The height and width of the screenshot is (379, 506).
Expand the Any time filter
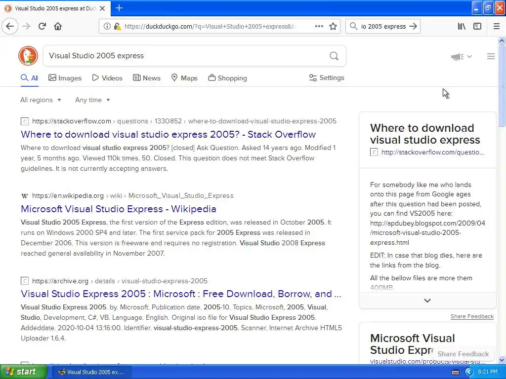point(92,100)
